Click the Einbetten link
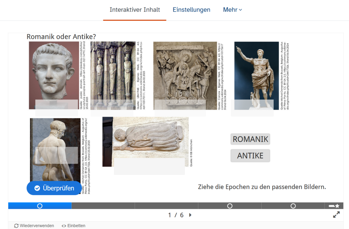 (73, 226)
